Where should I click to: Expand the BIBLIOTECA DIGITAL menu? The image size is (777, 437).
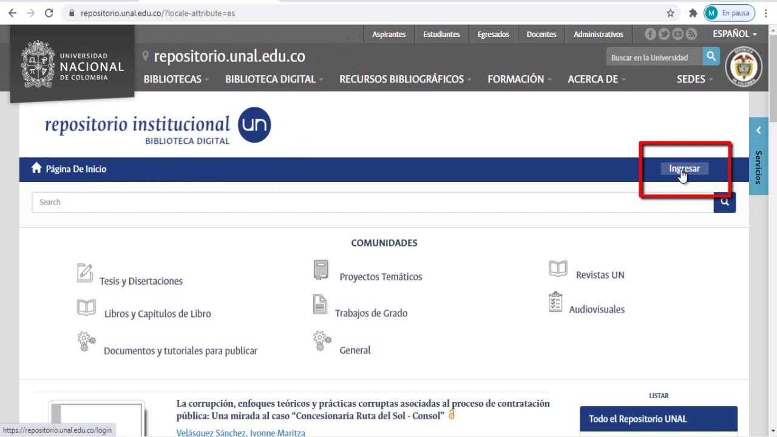[x=274, y=79]
